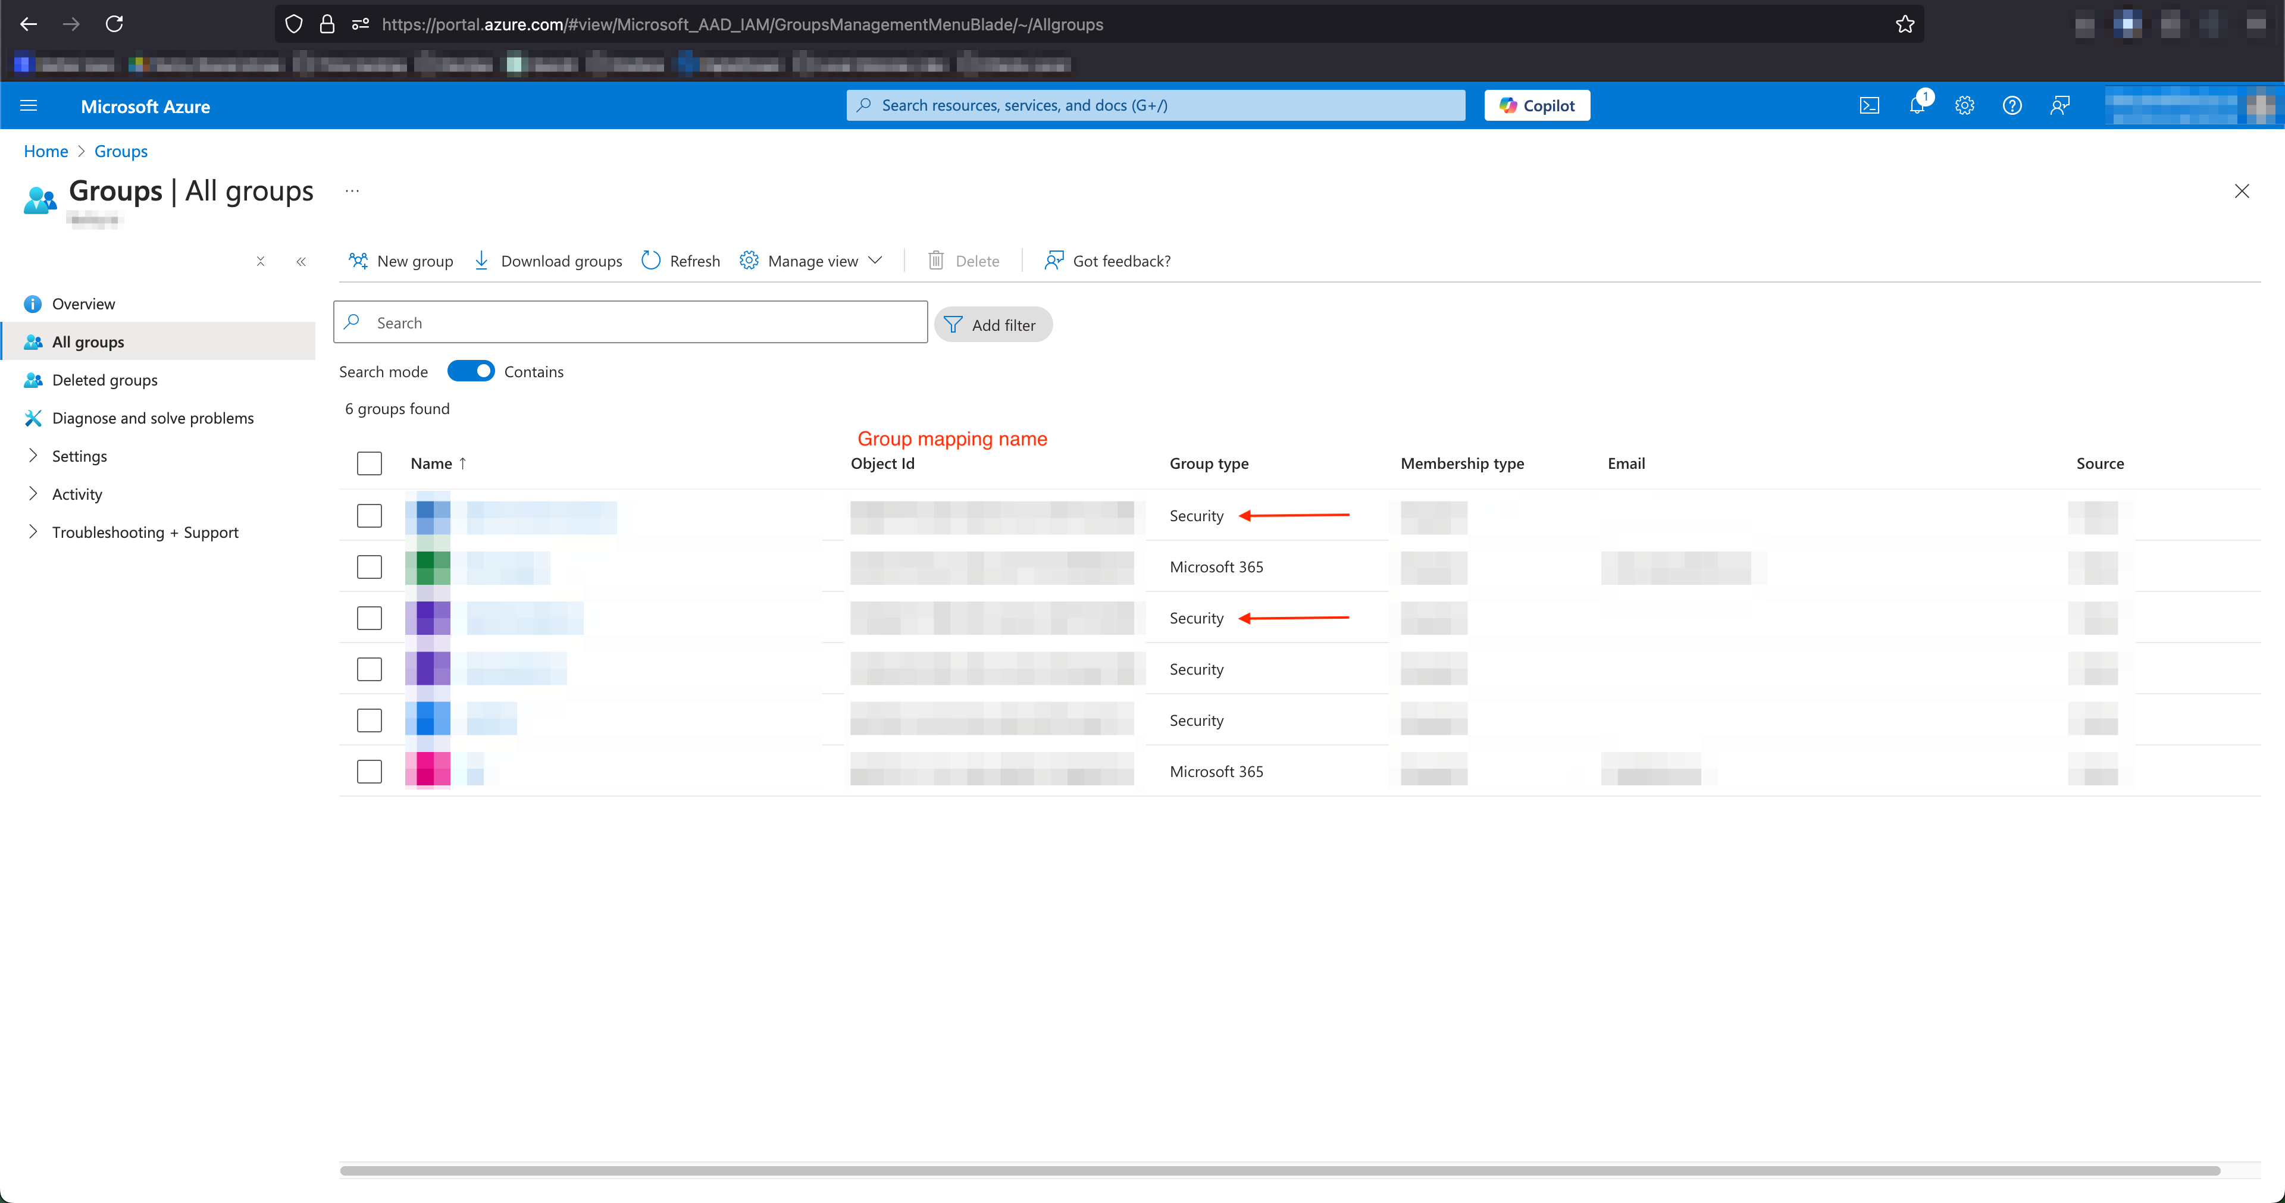
Task: Click the Microsoft Azure logo text
Action: [x=145, y=106]
